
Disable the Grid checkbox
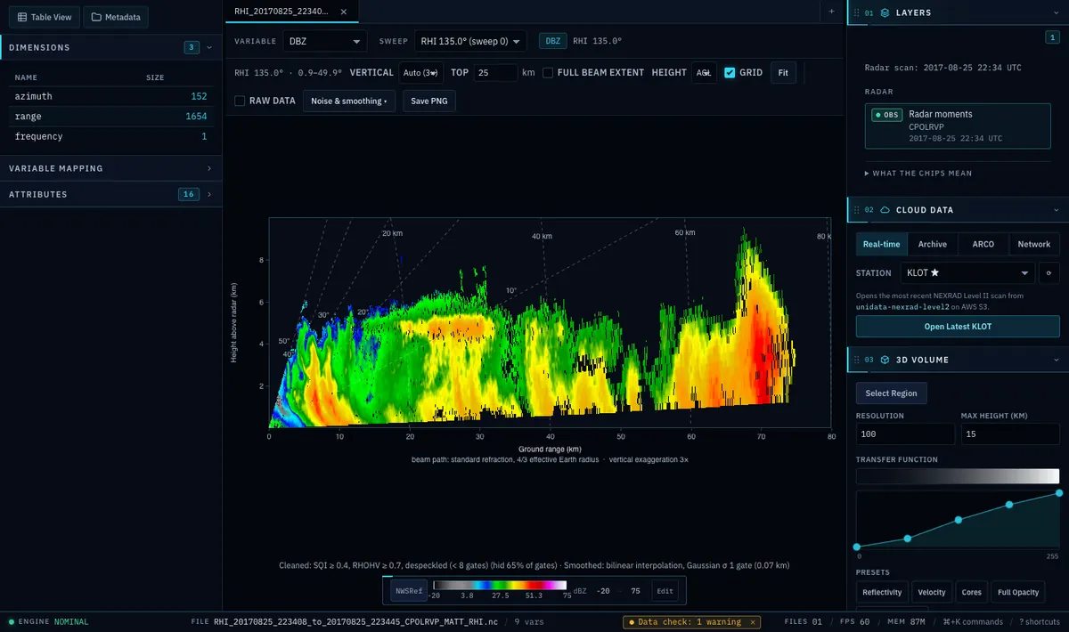tap(730, 73)
